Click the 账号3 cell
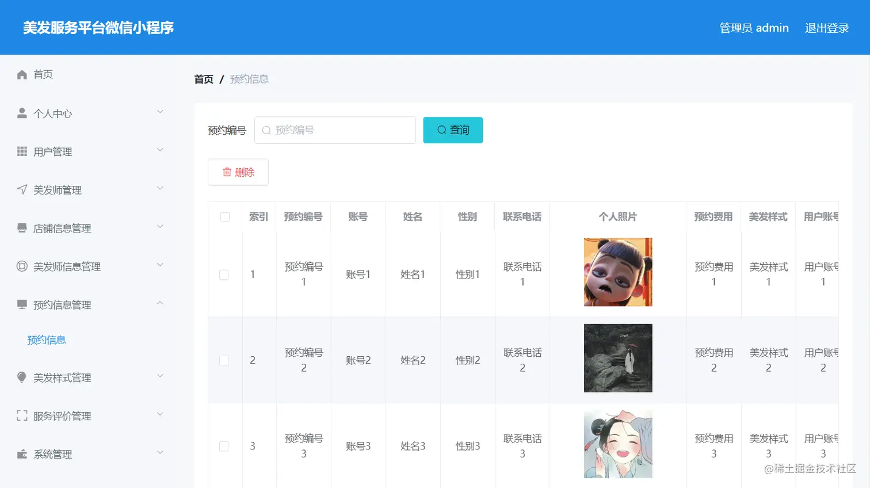Image resolution: width=870 pixels, height=488 pixels. (x=358, y=446)
